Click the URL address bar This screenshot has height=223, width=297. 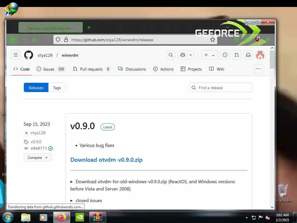(135, 39)
